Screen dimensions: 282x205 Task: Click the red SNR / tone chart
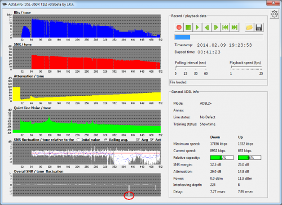coord(87,58)
